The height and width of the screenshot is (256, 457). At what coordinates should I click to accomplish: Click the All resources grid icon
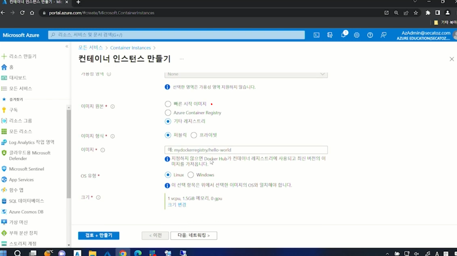pyautogui.click(x=4, y=131)
